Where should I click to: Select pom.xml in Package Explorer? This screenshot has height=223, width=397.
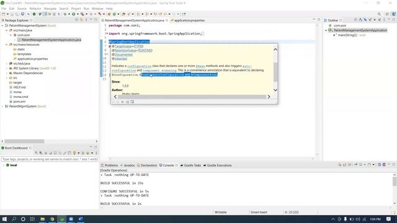coord(19,102)
